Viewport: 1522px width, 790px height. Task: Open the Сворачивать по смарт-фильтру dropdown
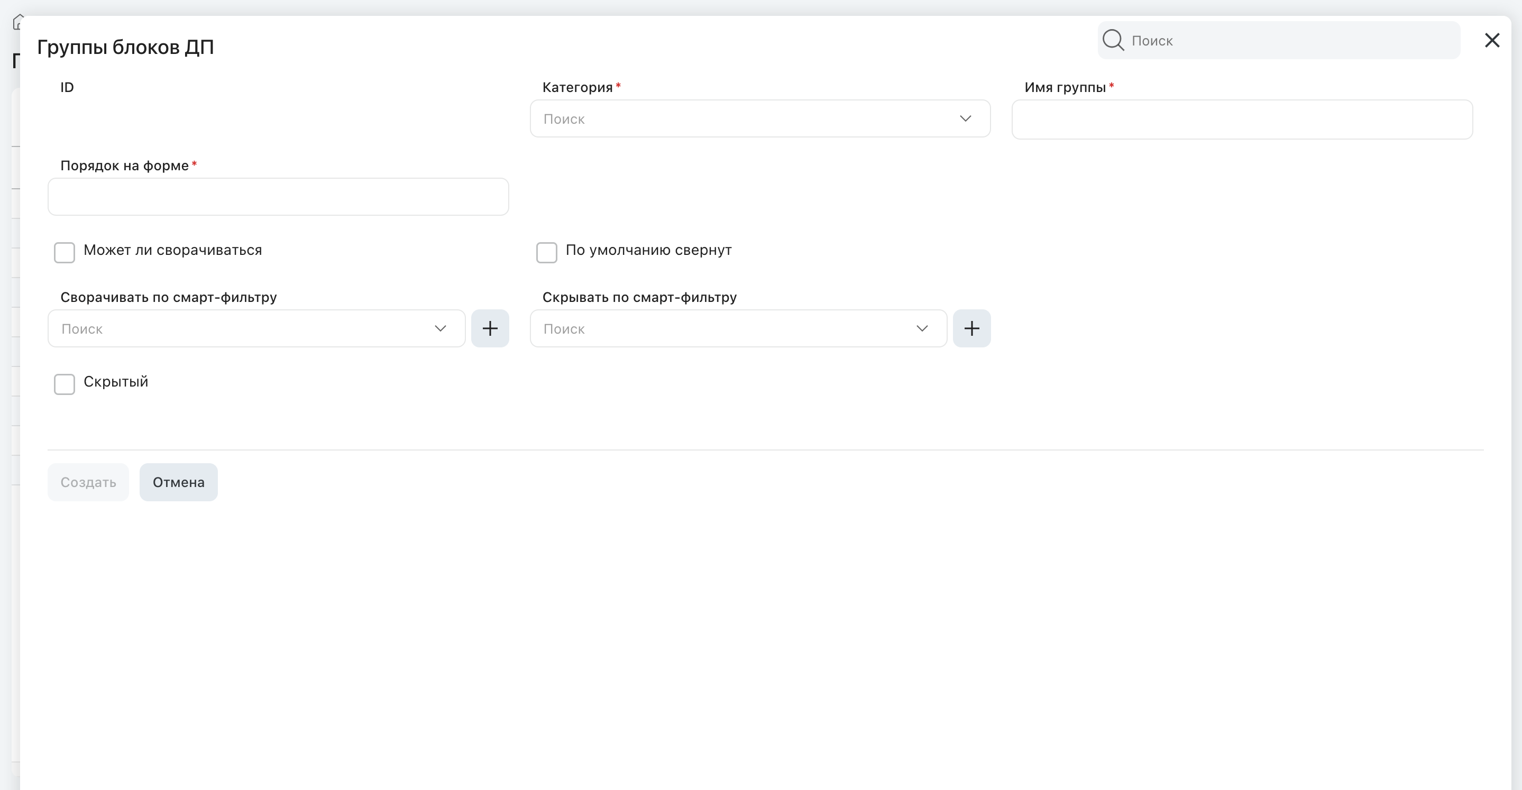pos(256,328)
